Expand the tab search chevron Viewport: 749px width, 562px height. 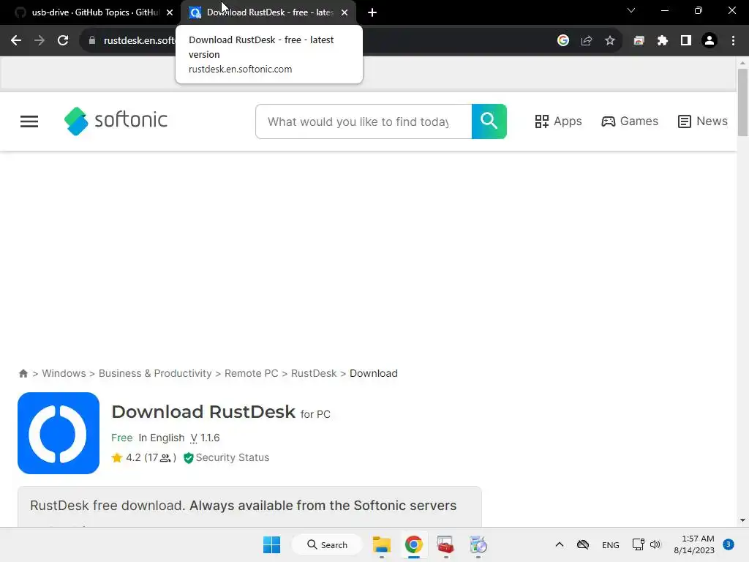631,10
